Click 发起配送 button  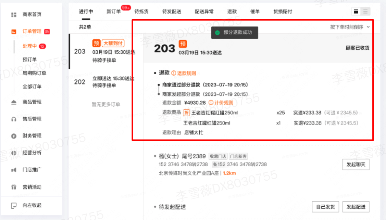pos(356,207)
